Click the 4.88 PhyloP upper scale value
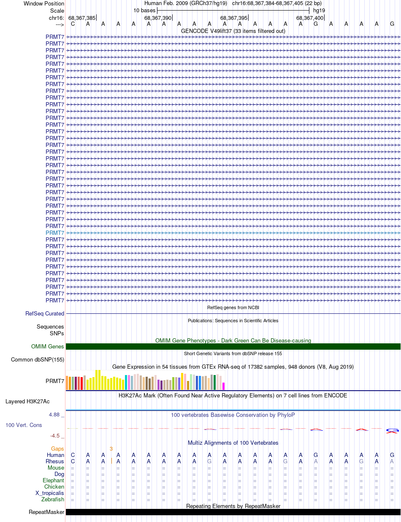 pos(55,415)
